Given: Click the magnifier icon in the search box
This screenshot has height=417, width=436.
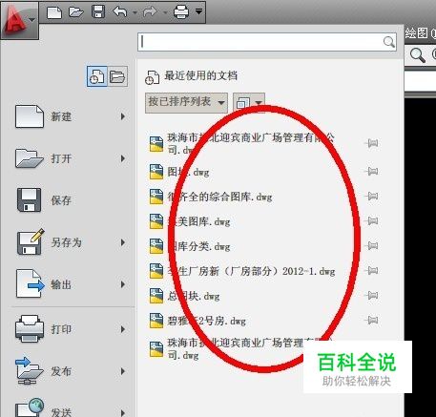Looking at the screenshot, I should tap(388, 42).
